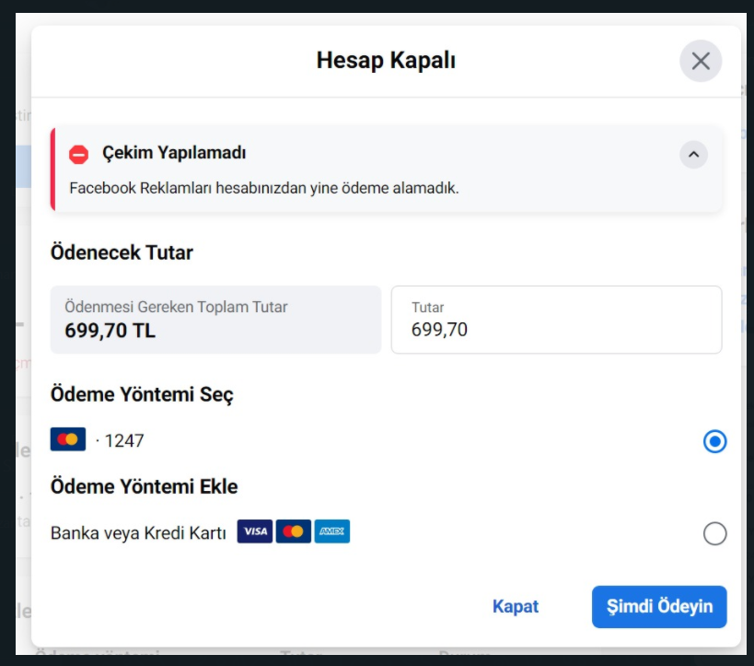
Task: Click the Kapat link
Action: coord(516,606)
